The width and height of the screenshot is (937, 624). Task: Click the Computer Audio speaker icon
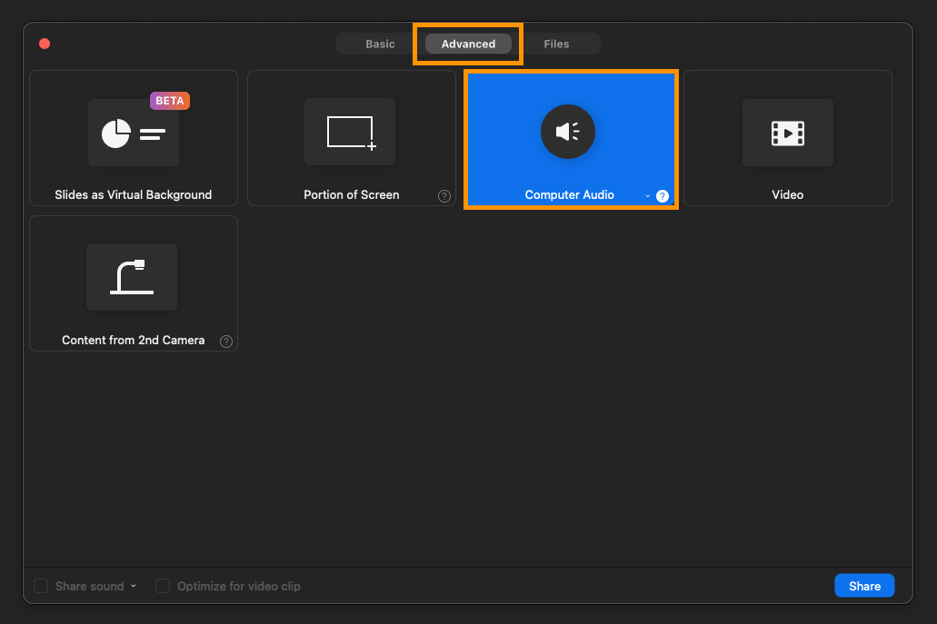pos(568,133)
